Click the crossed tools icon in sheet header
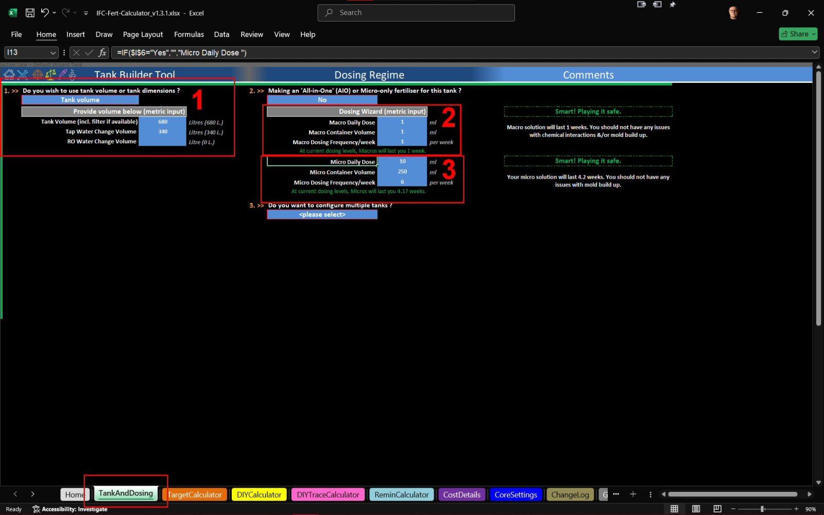 point(23,75)
